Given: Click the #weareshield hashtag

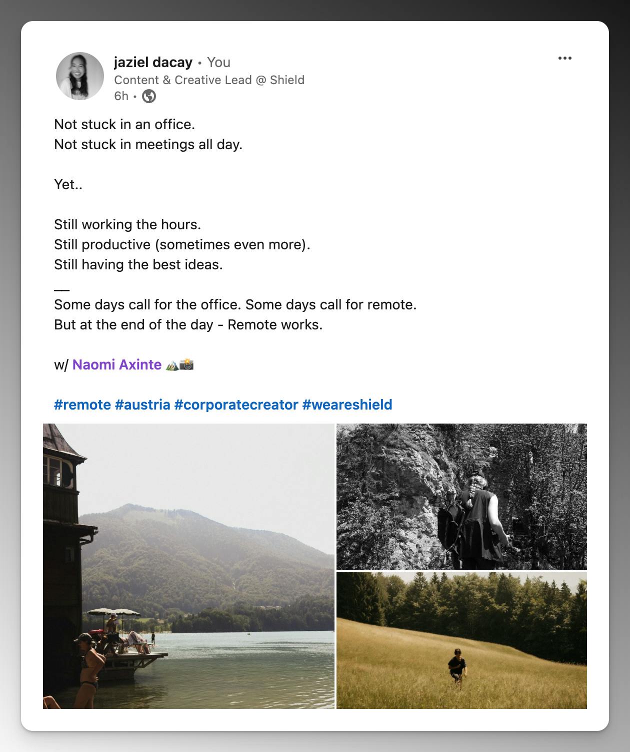Looking at the screenshot, I should click(x=347, y=405).
